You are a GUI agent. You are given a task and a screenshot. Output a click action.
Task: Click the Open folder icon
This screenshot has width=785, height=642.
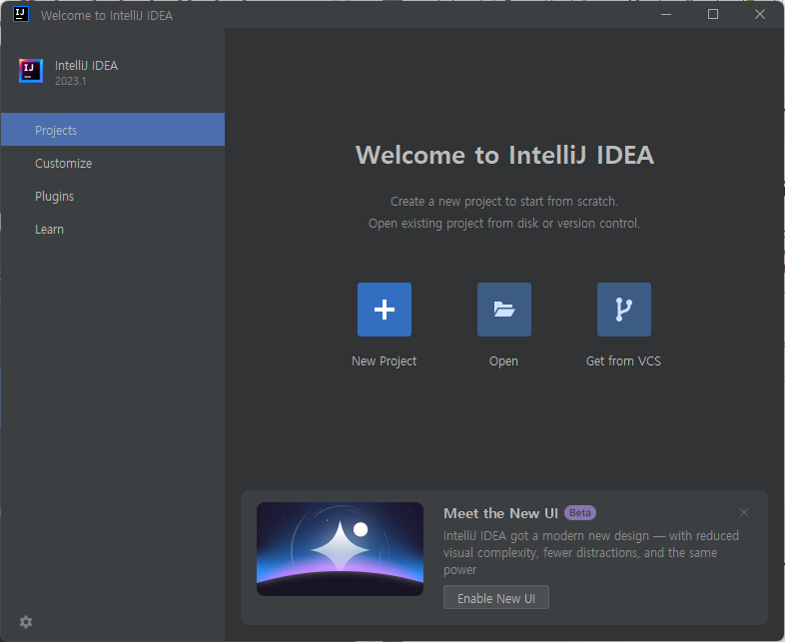(x=503, y=310)
